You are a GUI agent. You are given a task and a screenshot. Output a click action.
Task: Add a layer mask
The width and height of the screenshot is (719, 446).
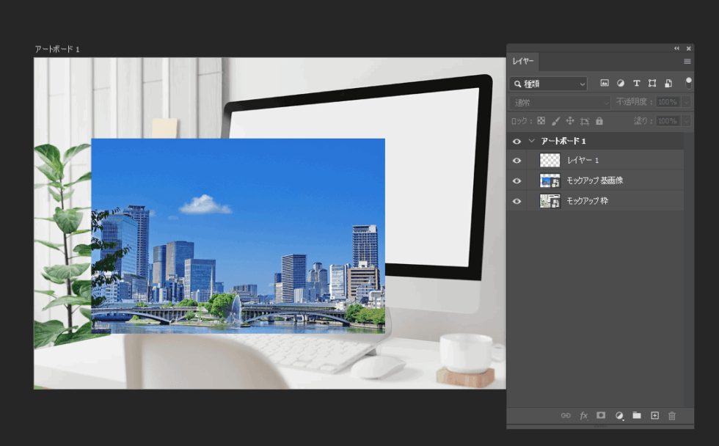pyautogui.click(x=601, y=416)
